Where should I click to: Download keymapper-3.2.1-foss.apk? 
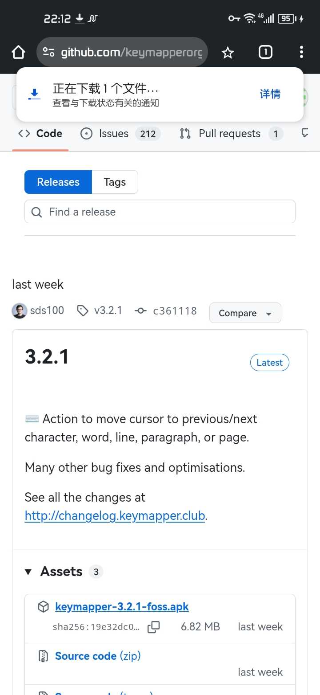click(x=122, y=607)
